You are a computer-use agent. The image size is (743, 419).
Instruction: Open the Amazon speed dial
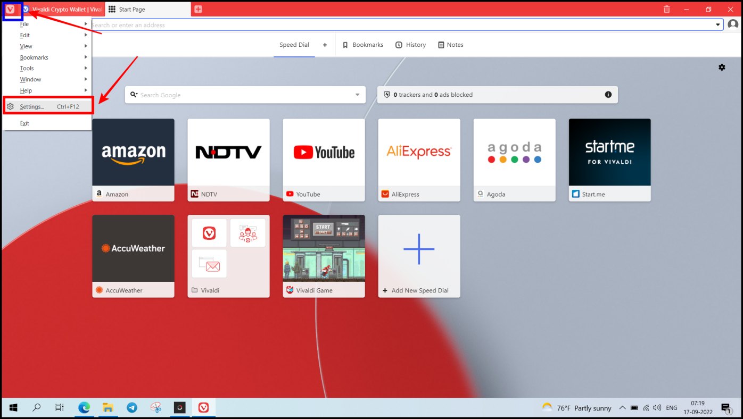[x=133, y=160]
